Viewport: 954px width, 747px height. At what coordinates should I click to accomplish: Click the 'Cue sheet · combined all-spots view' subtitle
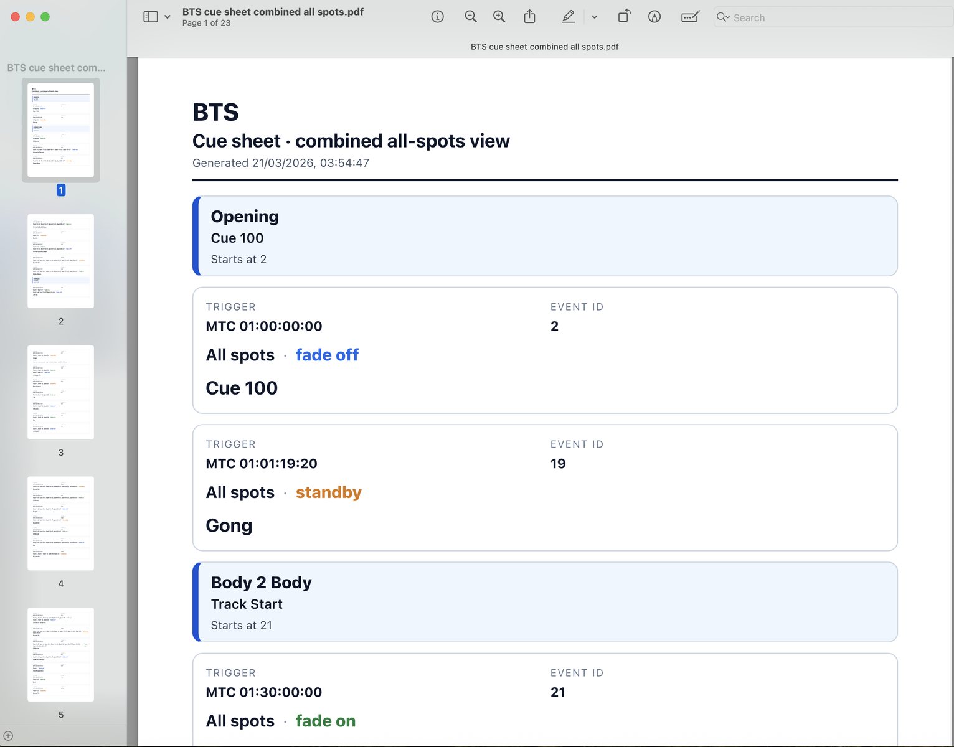coord(351,141)
